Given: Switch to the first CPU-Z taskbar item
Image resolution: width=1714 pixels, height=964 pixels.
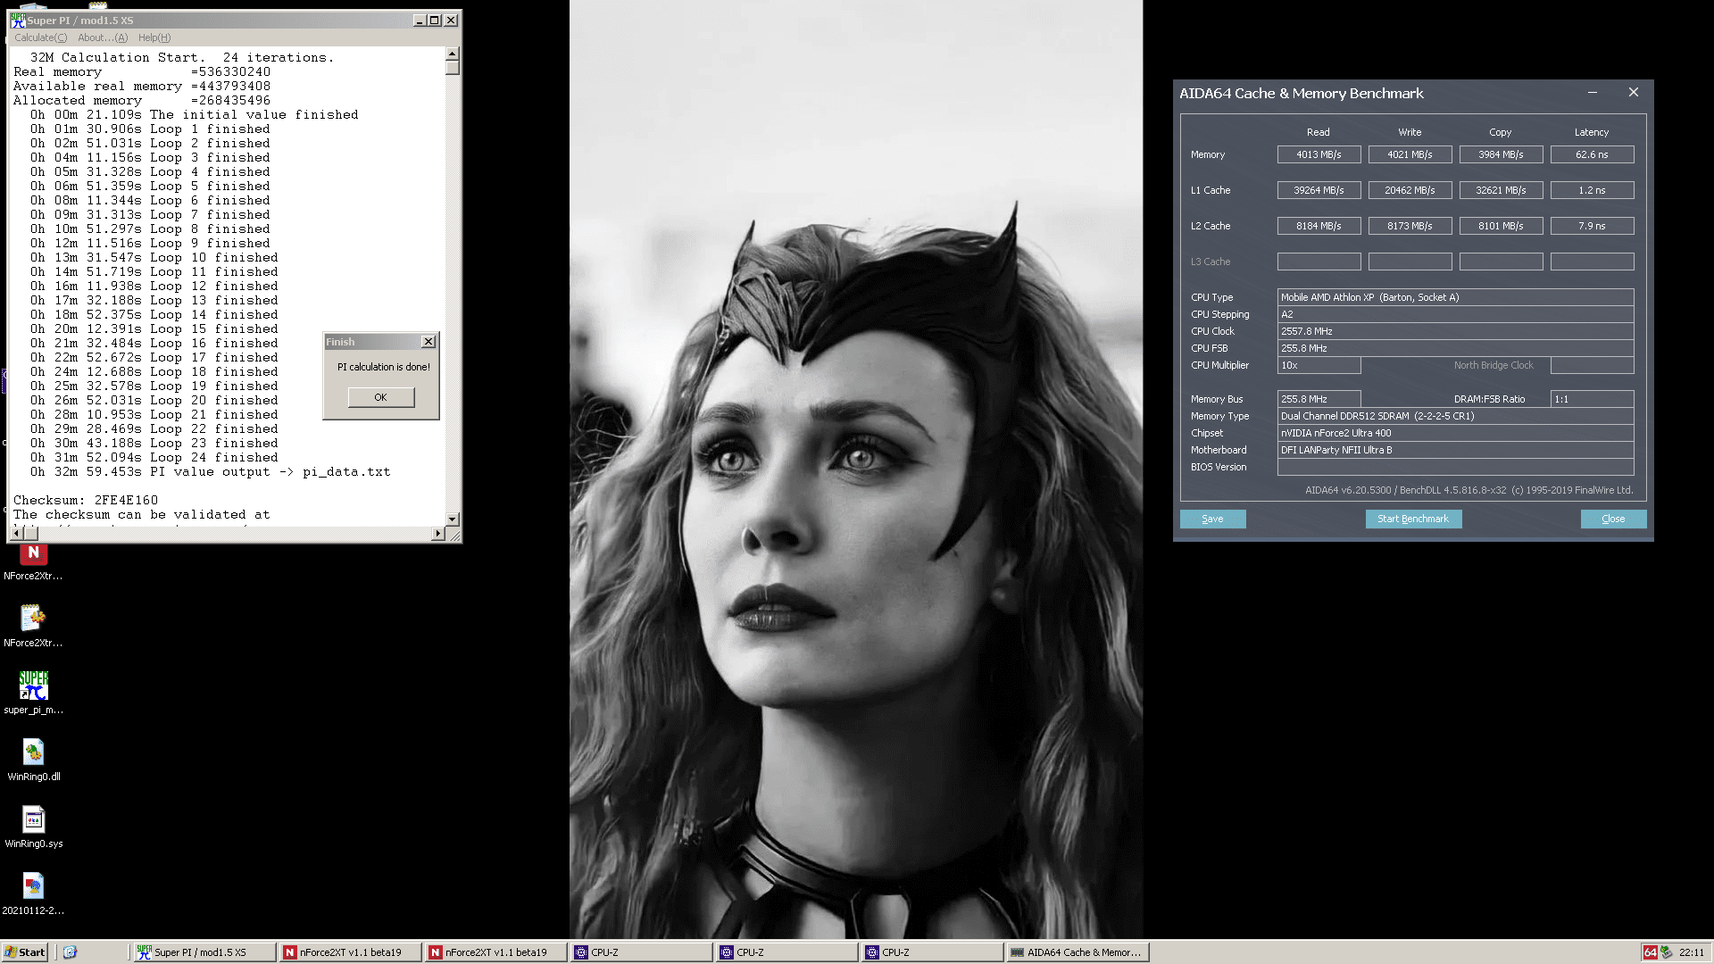Looking at the screenshot, I should (x=640, y=952).
